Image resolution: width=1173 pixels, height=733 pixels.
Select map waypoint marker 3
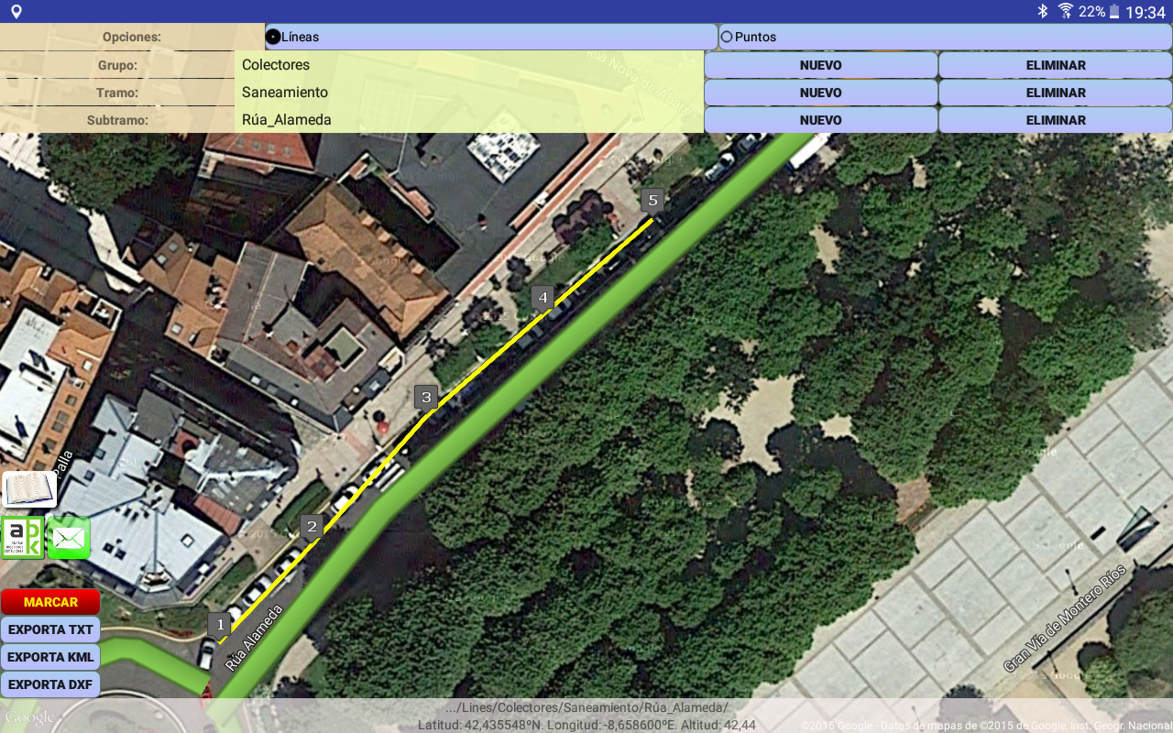(x=425, y=398)
